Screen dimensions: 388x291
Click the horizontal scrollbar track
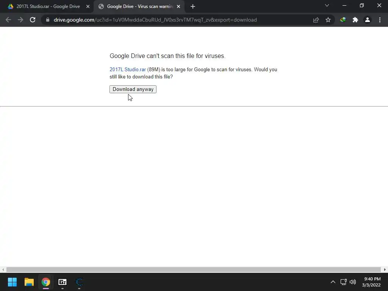pos(194,269)
